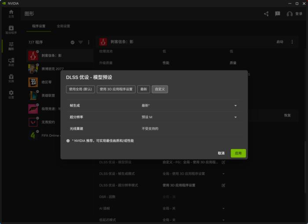Open the filter icon in the program list
This screenshot has height=224, width=308.
point(81,42)
